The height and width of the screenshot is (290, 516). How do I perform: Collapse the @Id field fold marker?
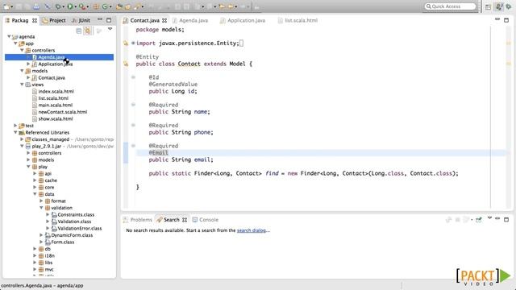[x=133, y=77]
